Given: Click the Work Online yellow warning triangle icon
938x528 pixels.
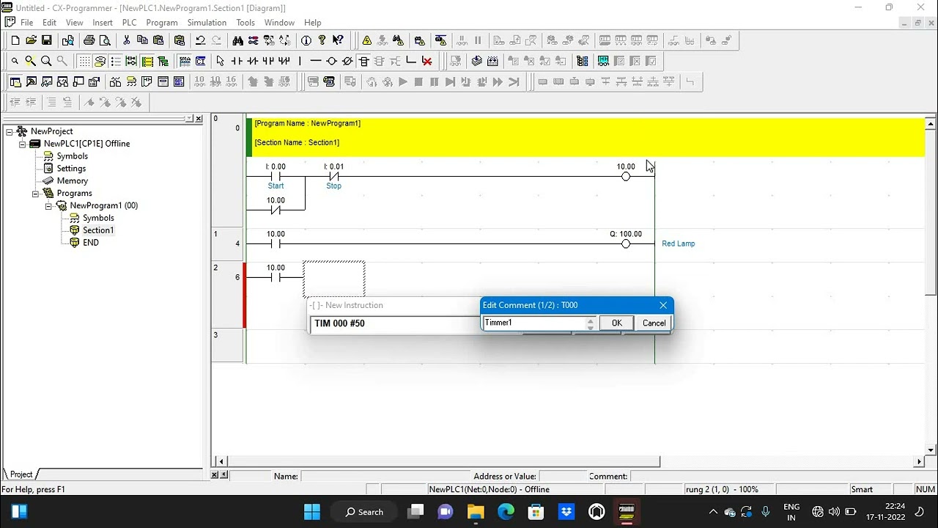Looking at the screenshot, I should click(x=366, y=40).
